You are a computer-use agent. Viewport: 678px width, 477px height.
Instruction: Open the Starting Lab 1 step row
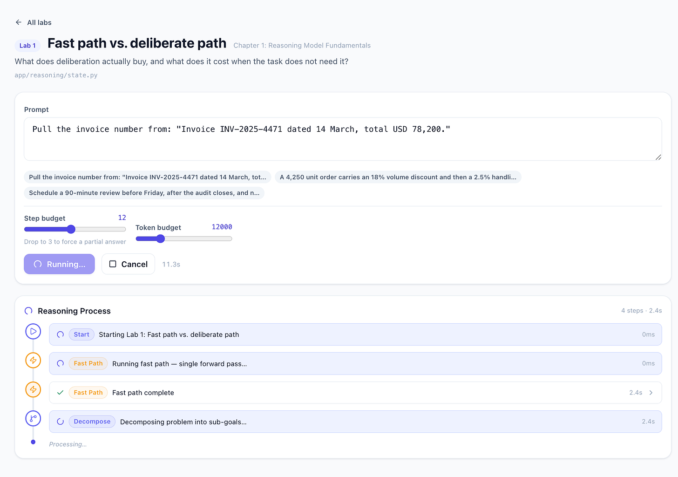pos(355,334)
